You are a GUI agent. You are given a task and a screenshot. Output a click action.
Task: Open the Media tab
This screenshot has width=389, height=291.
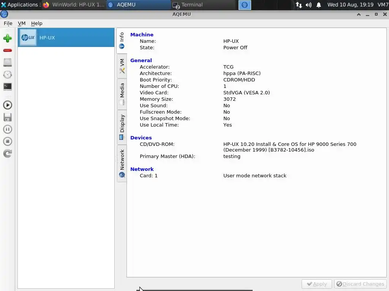pos(122,94)
